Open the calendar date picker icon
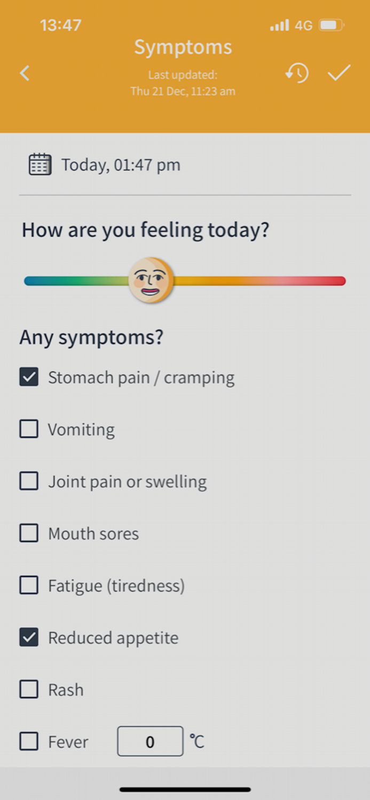370x800 pixels. (x=40, y=164)
